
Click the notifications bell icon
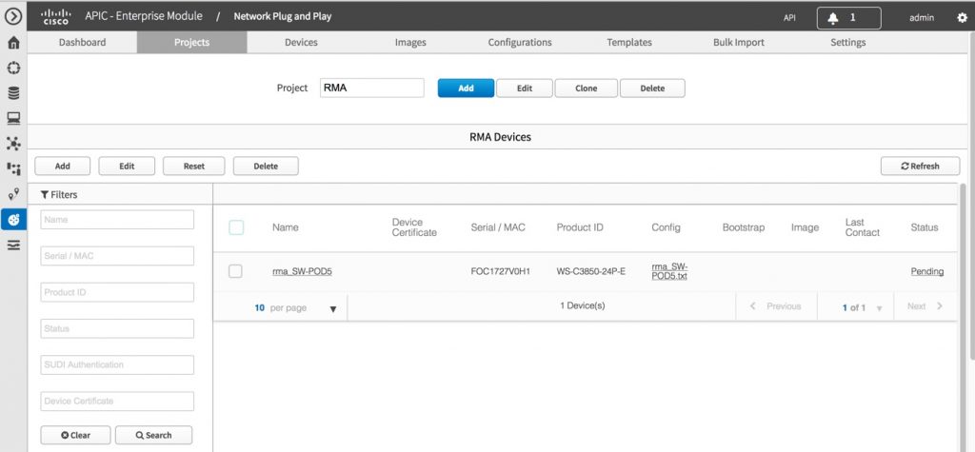tap(833, 17)
